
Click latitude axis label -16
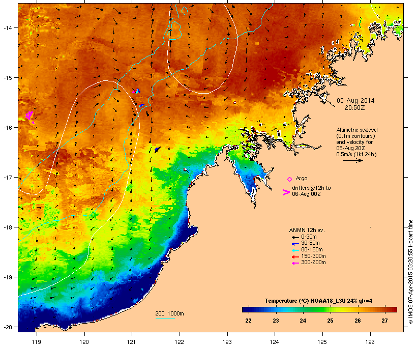click(x=7, y=128)
